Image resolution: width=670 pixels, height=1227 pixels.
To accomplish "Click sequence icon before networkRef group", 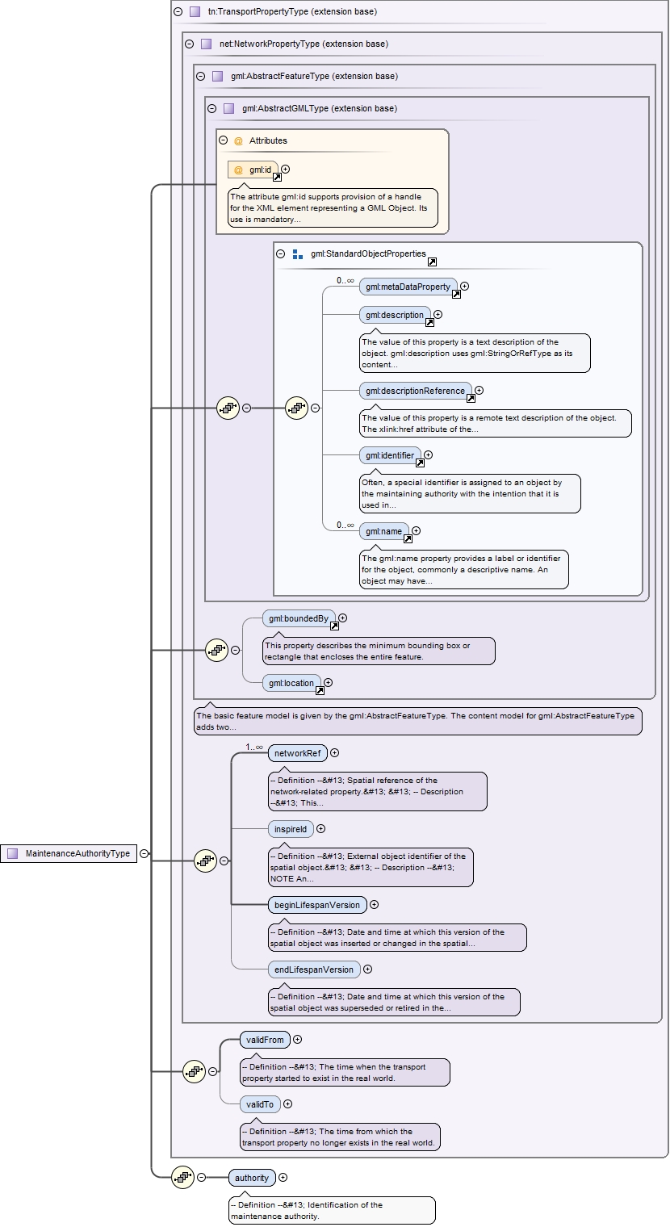I will click(206, 861).
